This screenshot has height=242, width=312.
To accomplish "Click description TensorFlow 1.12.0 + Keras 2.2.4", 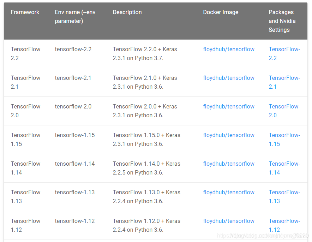I will point(146,225).
